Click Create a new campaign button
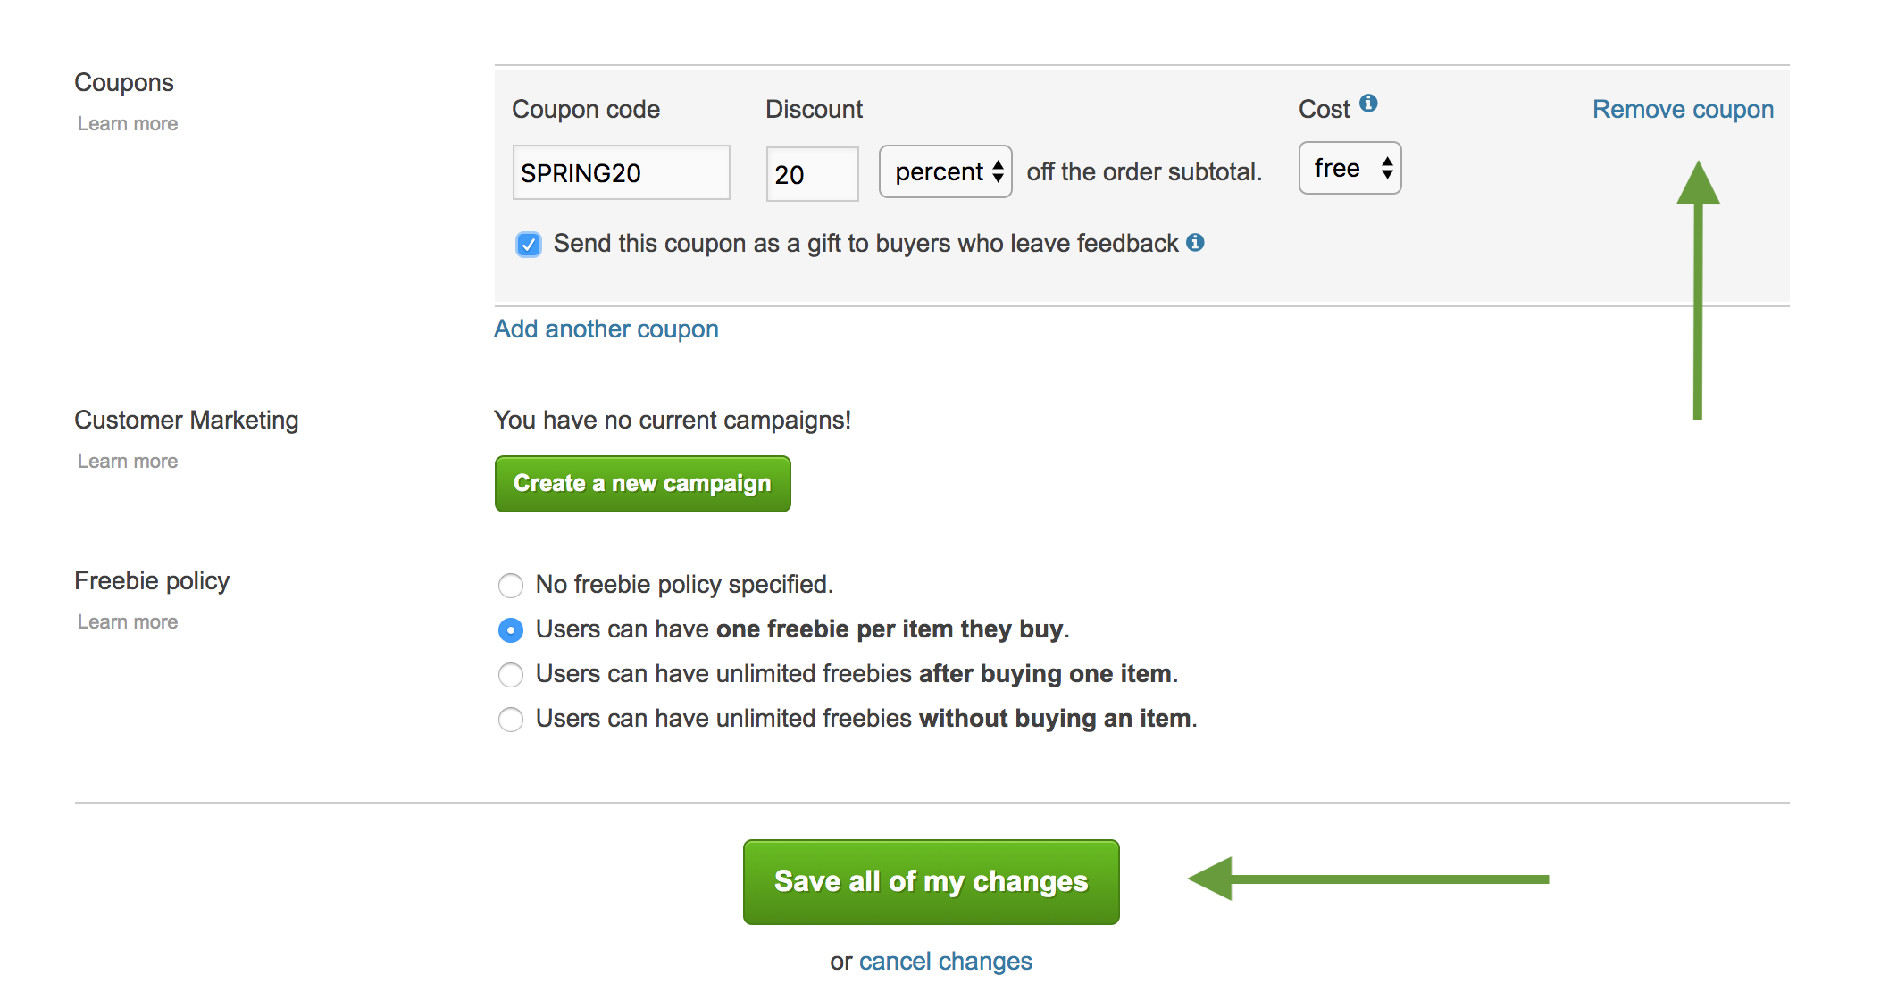1897x1000 pixels. point(639,482)
